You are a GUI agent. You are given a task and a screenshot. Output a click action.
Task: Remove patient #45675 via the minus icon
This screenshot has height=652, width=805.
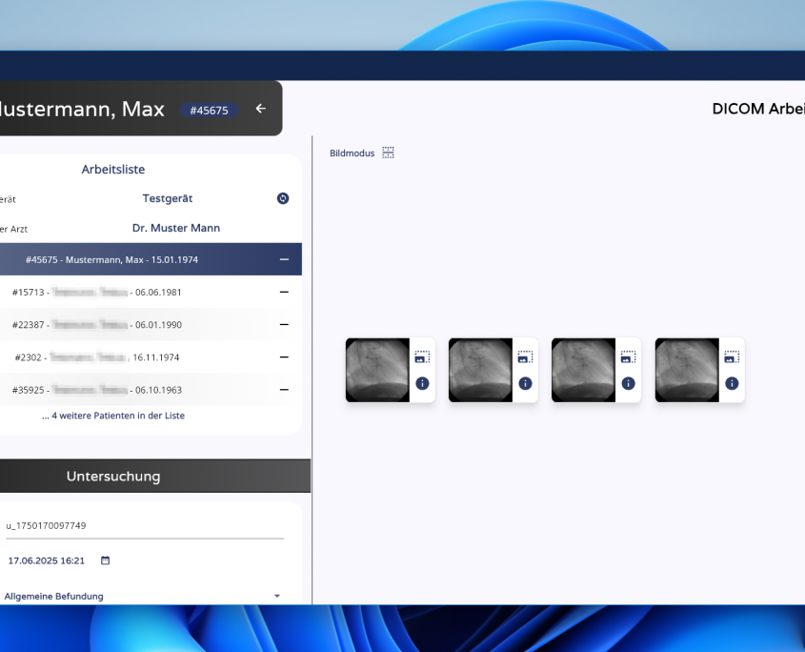pyautogui.click(x=283, y=259)
